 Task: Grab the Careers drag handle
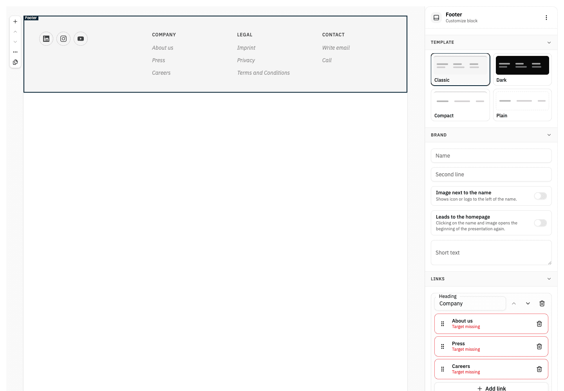coord(443,369)
